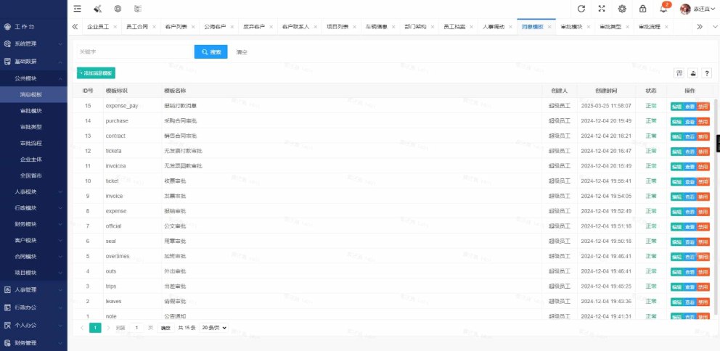Go to the next page arrow
The width and height of the screenshot is (720, 351).
click(x=108, y=328)
